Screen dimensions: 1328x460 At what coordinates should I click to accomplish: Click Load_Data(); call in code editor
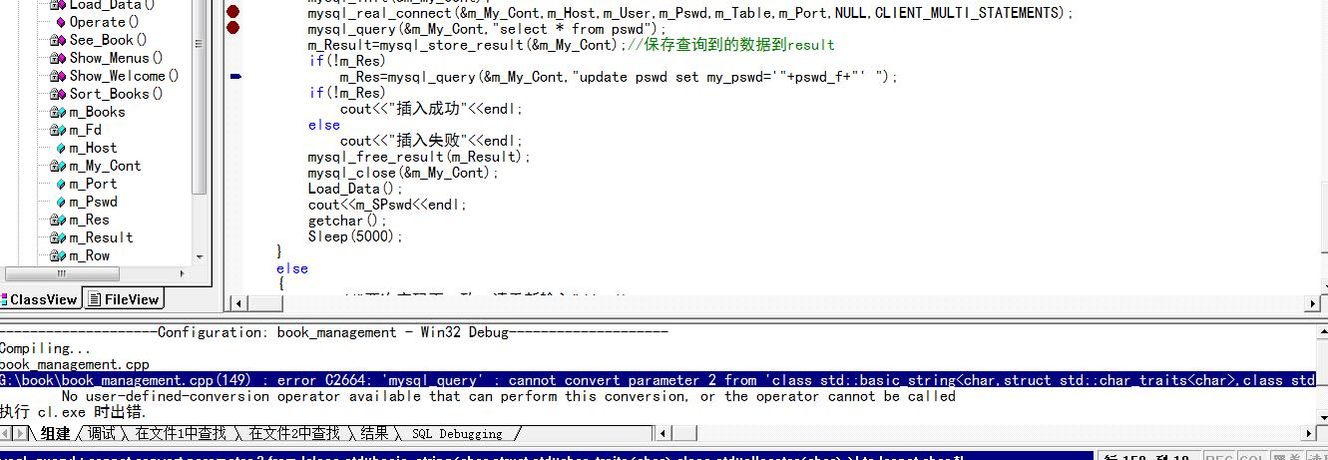(x=355, y=189)
